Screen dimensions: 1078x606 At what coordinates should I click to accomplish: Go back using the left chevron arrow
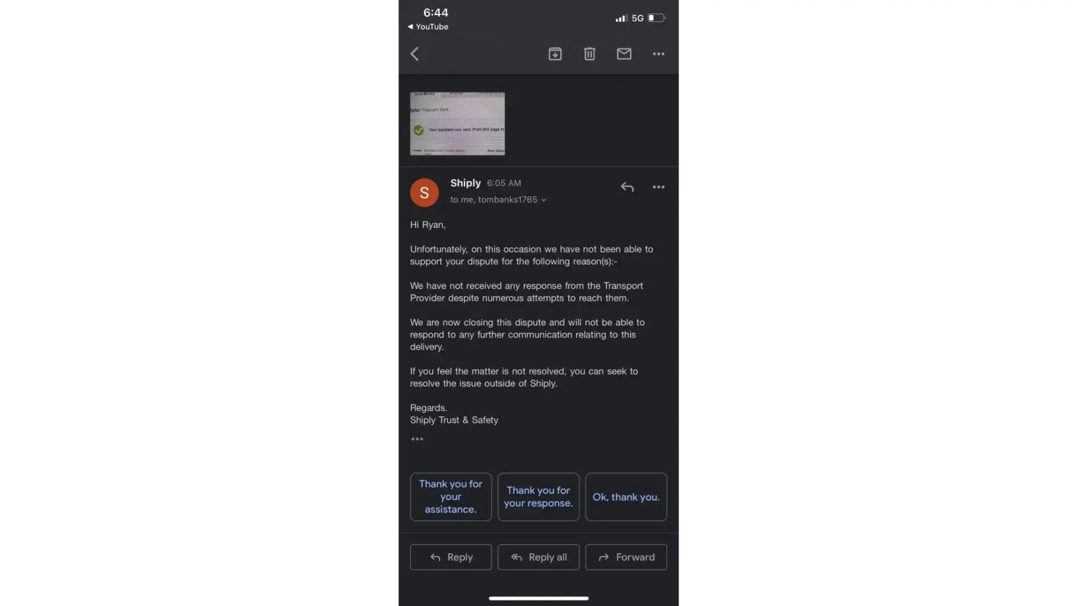point(415,54)
